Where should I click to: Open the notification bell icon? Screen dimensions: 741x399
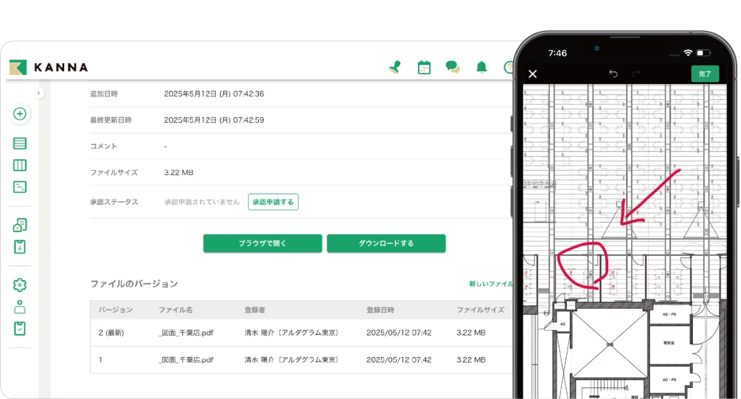pyautogui.click(x=482, y=67)
